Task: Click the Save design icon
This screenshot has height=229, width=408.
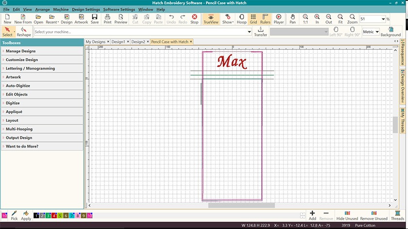Action: click(95, 19)
